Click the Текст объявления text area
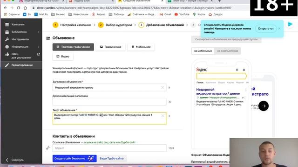 pyautogui.click(x=109, y=118)
